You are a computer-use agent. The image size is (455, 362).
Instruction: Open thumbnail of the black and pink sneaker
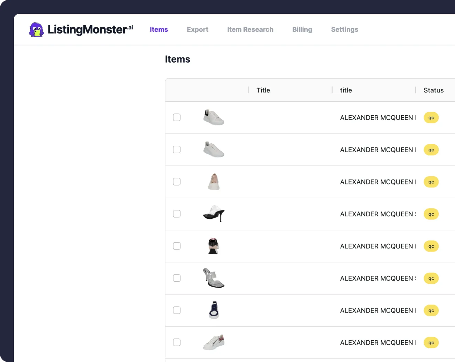(x=214, y=246)
